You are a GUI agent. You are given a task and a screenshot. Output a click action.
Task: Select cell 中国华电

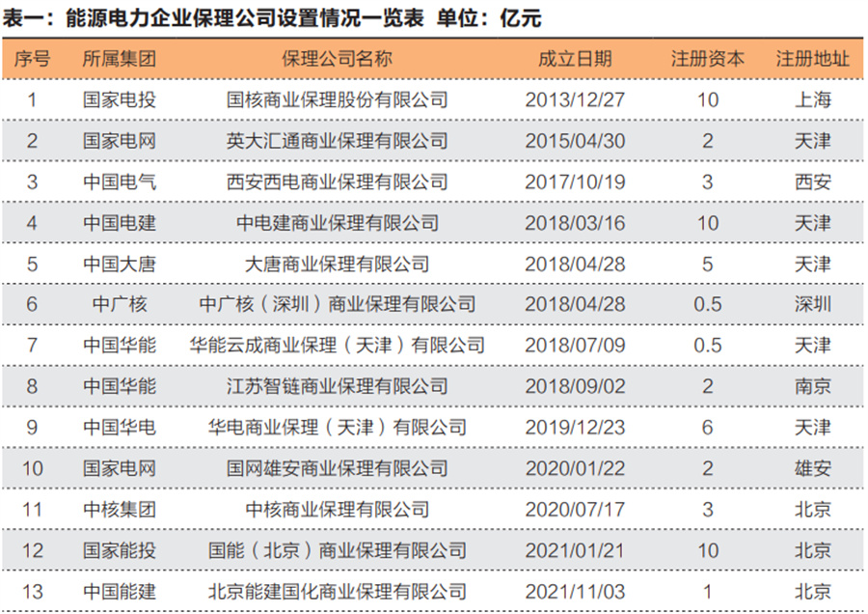[x=119, y=428]
